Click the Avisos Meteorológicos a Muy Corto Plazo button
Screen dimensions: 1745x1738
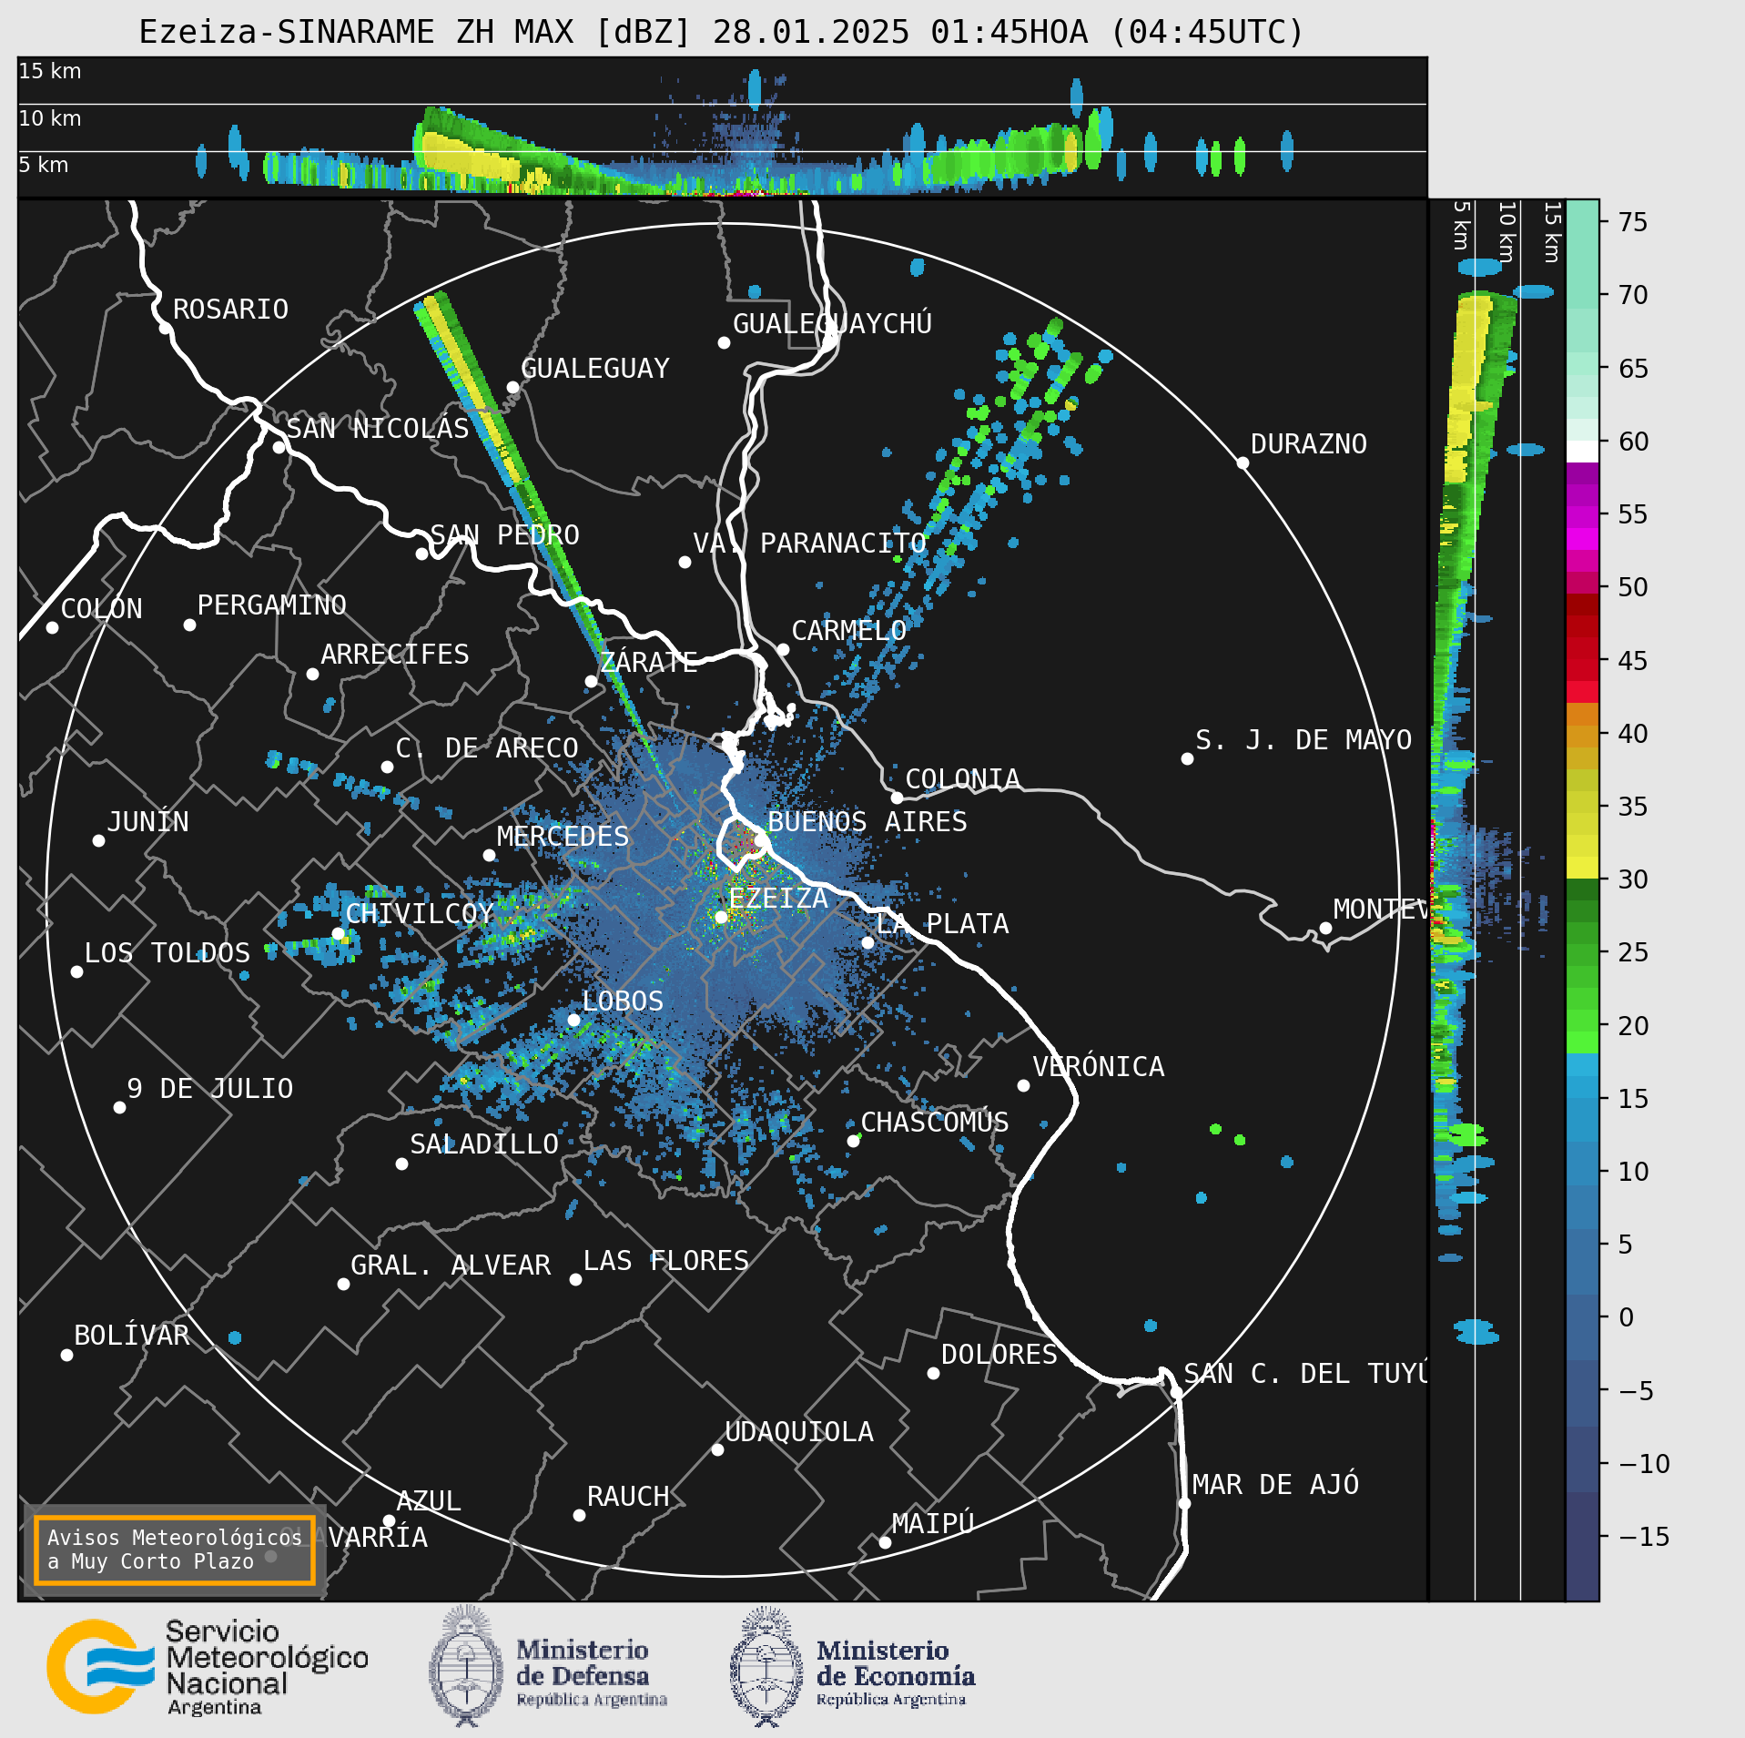174,1550
